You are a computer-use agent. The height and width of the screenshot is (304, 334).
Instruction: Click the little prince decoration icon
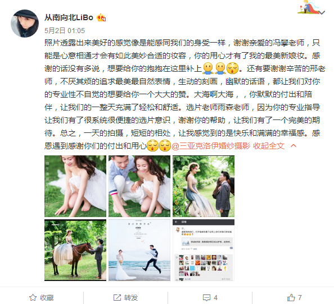point(309,7)
